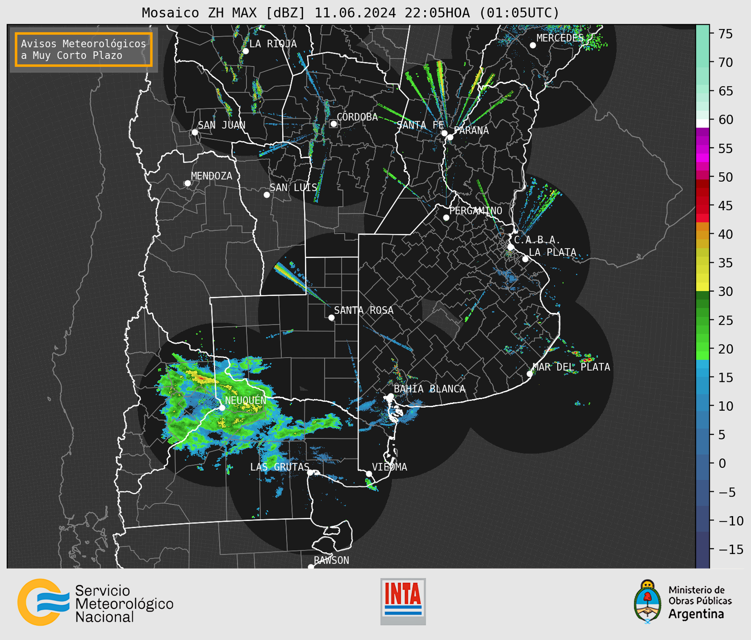Click the SANTA ROSA city label
Viewport: 751px width, 640px height.
point(364,310)
